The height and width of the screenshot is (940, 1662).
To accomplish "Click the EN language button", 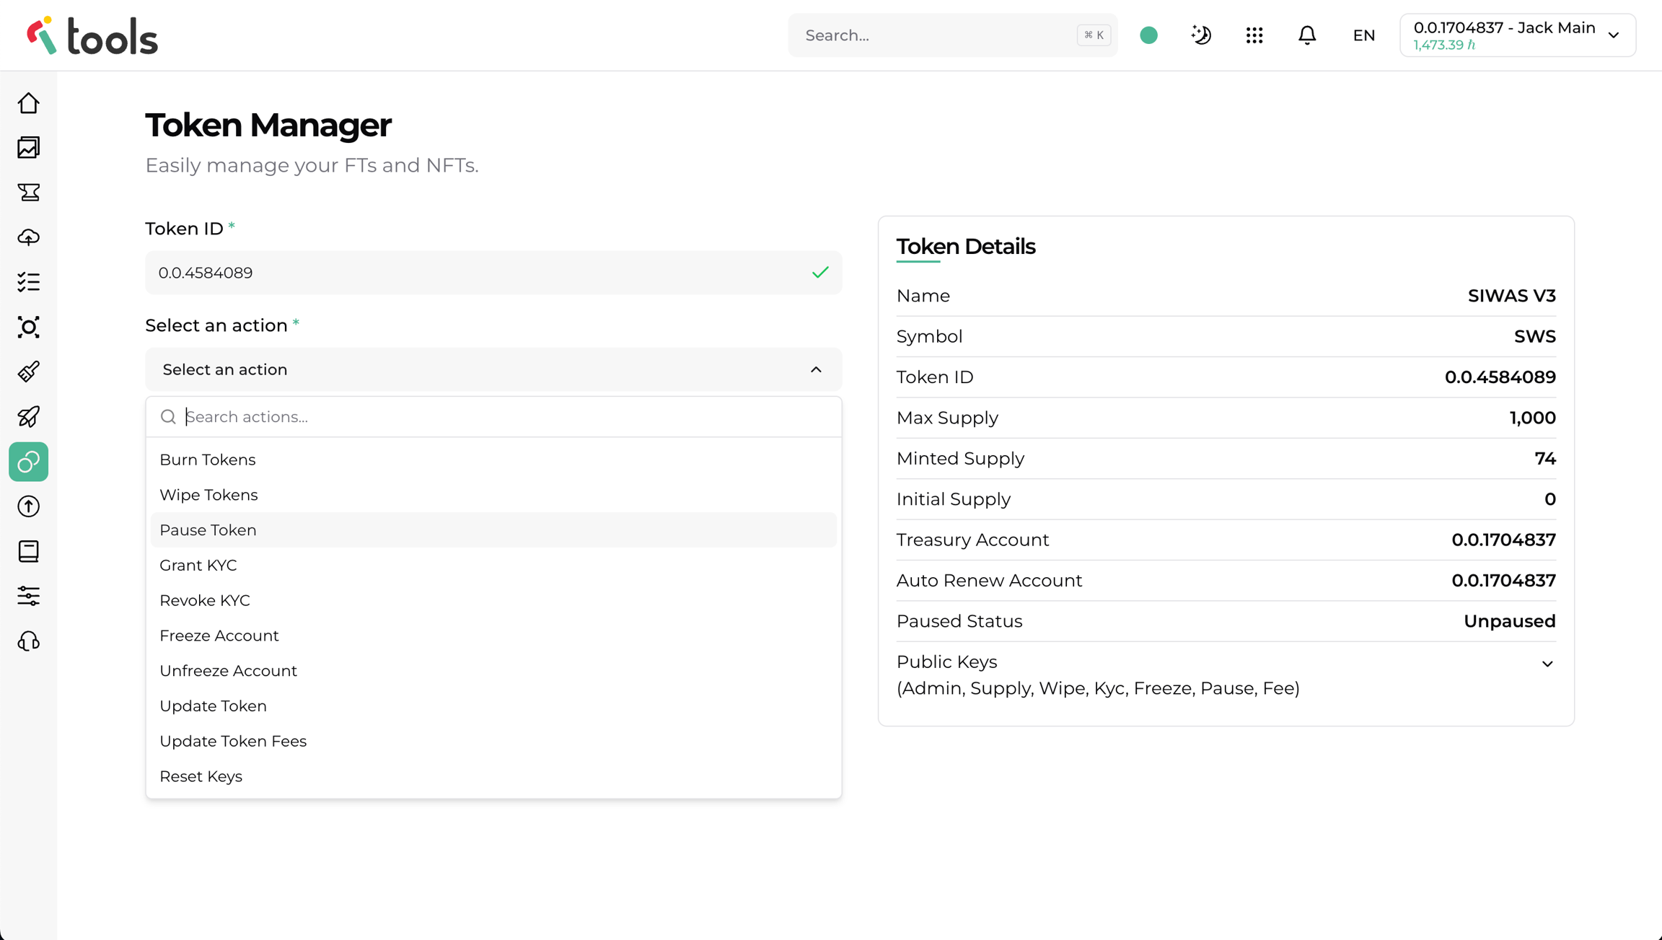I will tap(1363, 35).
